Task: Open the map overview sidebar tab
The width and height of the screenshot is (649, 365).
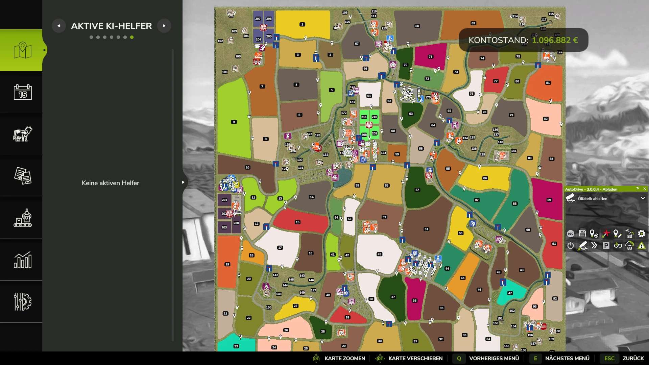Action: [x=22, y=50]
